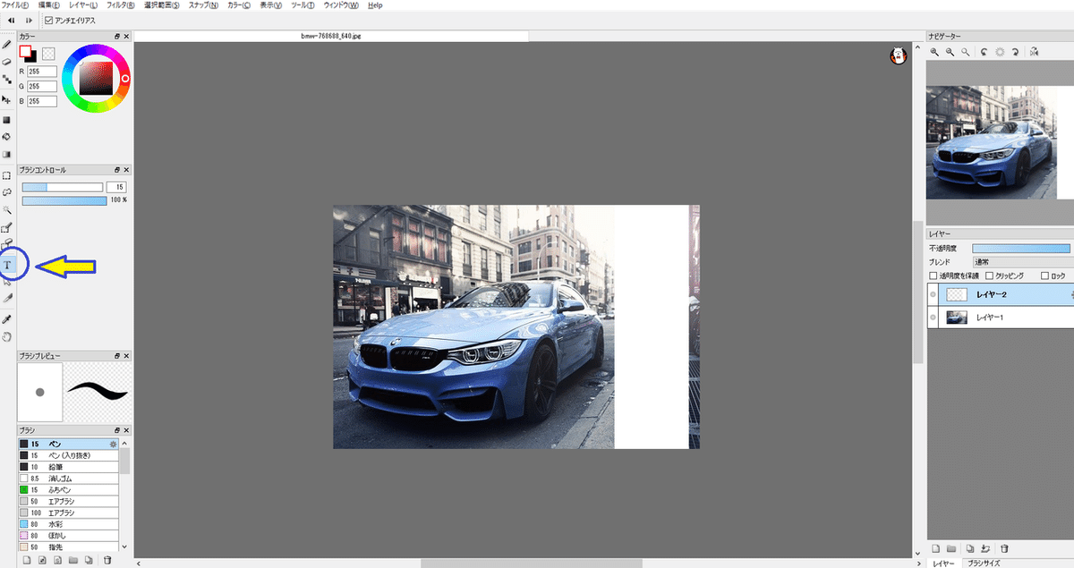
Task: Open the Help menu
Action: coord(375,5)
